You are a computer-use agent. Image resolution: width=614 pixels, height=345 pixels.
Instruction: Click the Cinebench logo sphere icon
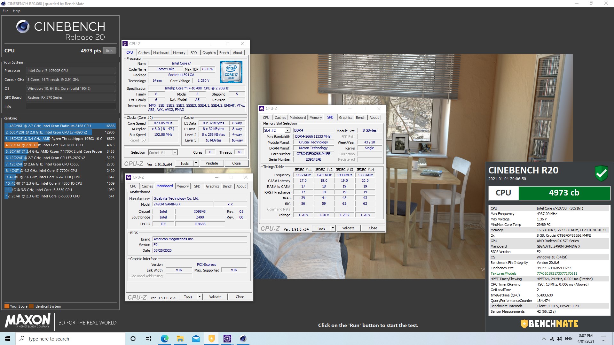point(23,27)
